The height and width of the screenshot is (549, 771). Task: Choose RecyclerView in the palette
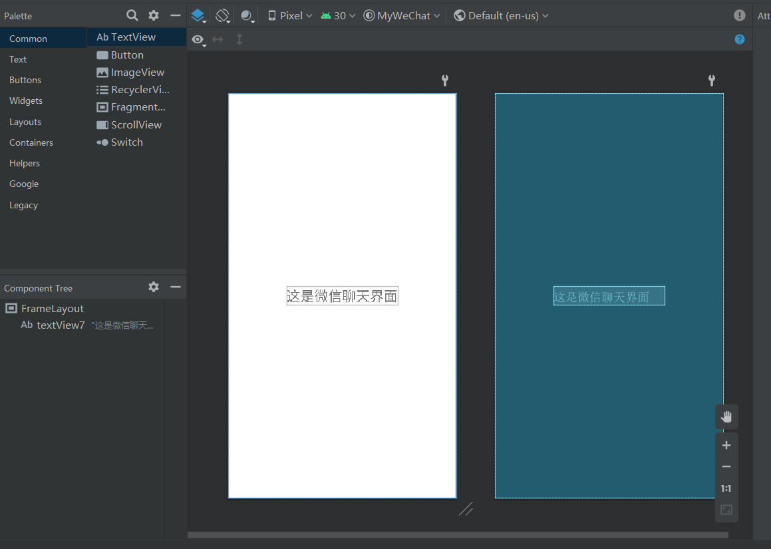(x=136, y=90)
